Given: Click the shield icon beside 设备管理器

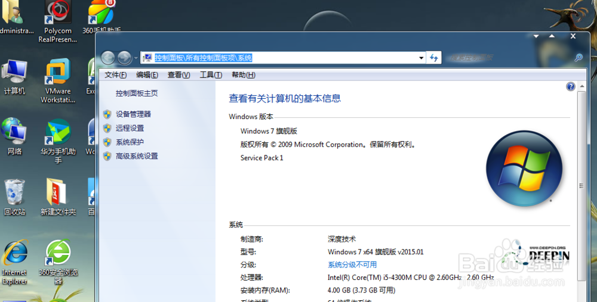Looking at the screenshot, I should point(107,114).
